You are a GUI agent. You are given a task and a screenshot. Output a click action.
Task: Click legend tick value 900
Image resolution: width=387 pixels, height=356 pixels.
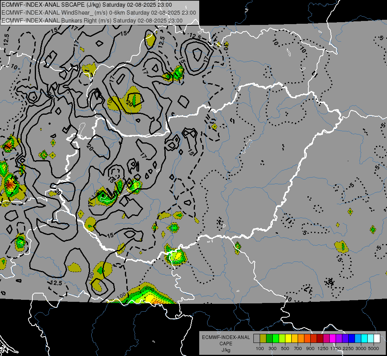point(310,348)
